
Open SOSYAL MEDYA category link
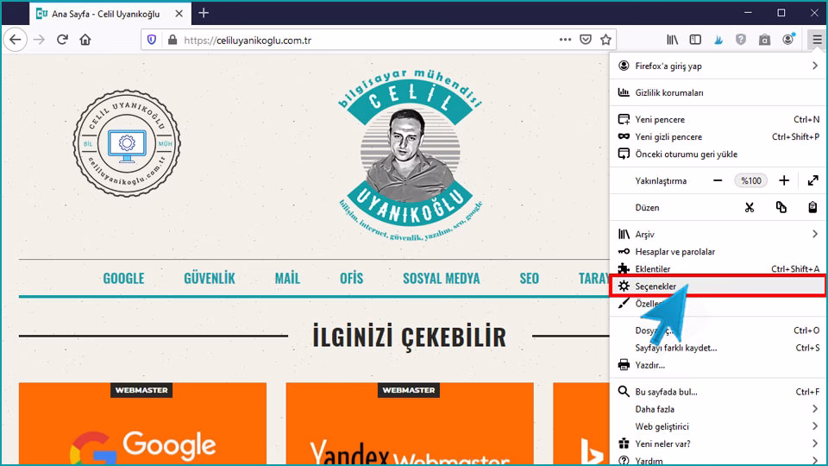(442, 279)
